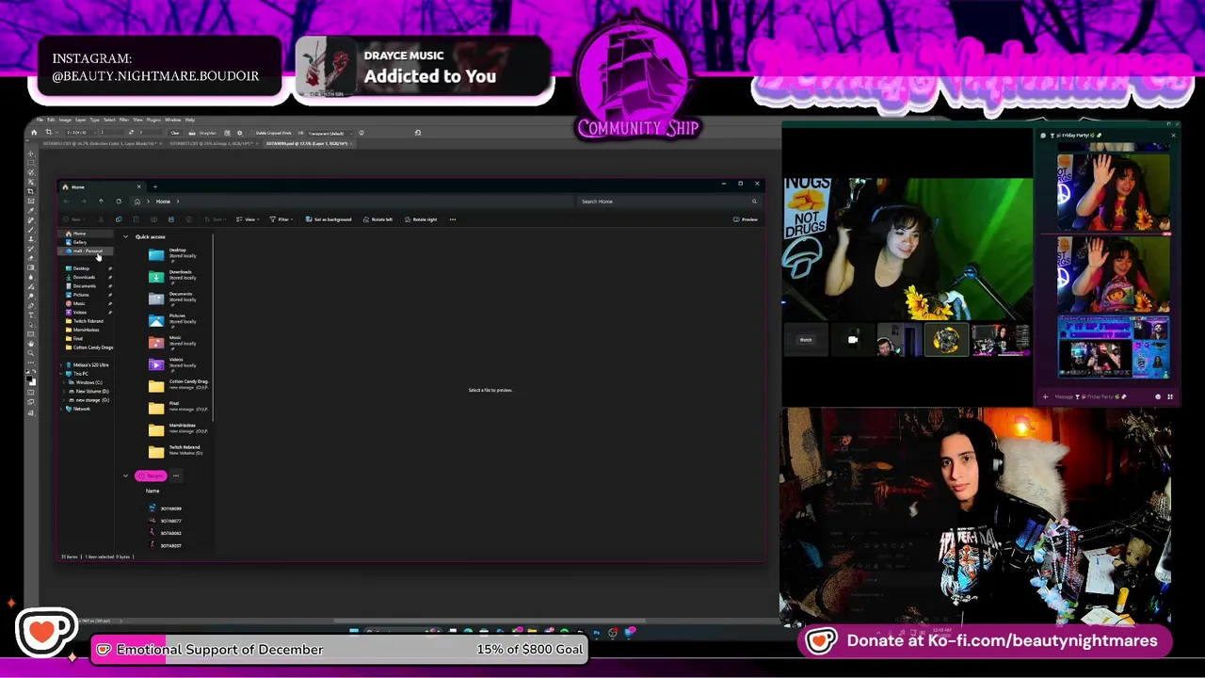Screen dimensions: 1205x678
Task: Select recent file 307A8077
Action: tap(166, 521)
